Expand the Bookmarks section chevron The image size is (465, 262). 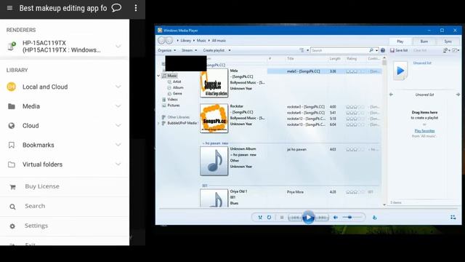[x=118, y=145]
